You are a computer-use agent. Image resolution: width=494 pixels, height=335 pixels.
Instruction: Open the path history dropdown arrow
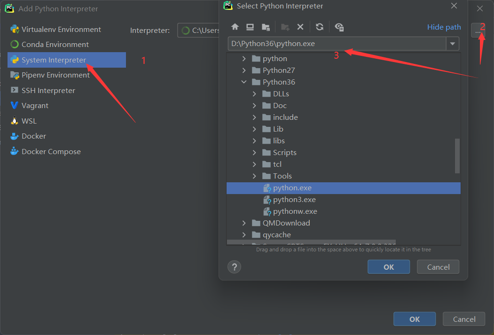click(x=453, y=44)
